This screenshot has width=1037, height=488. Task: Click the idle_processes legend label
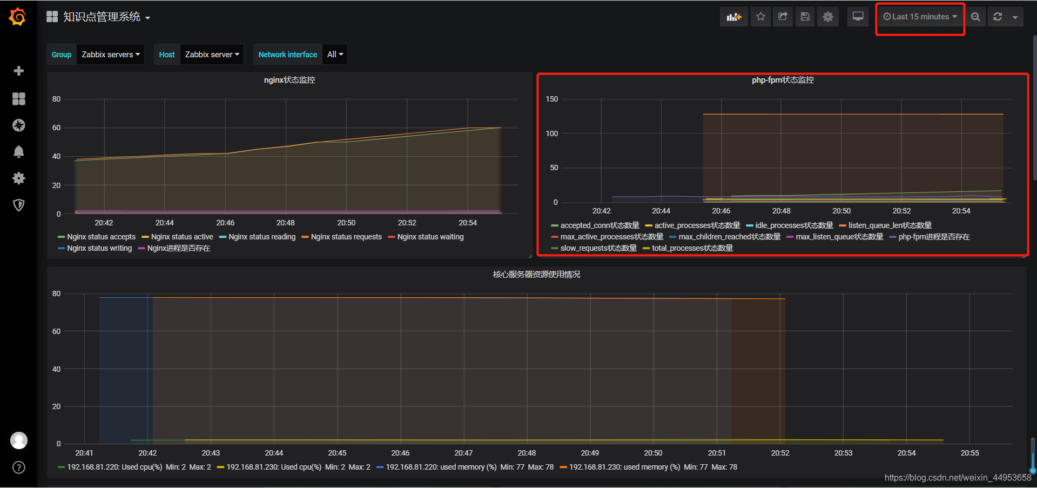pyautogui.click(x=794, y=225)
